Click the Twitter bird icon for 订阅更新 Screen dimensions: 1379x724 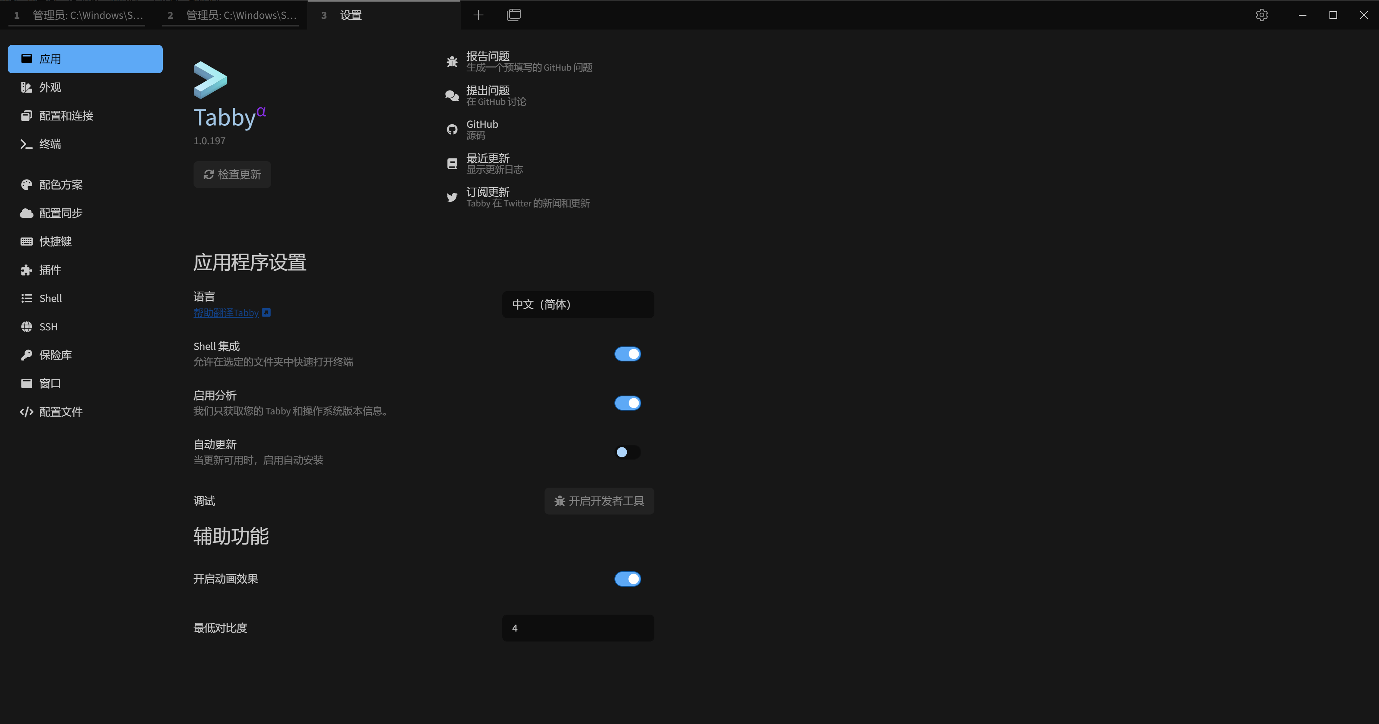tap(452, 197)
